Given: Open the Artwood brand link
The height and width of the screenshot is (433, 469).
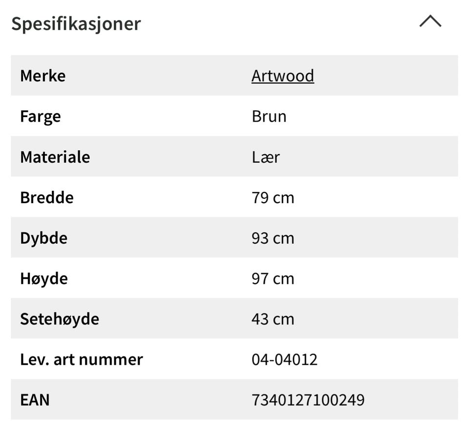Looking at the screenshot, I should (x=283, y=76).
